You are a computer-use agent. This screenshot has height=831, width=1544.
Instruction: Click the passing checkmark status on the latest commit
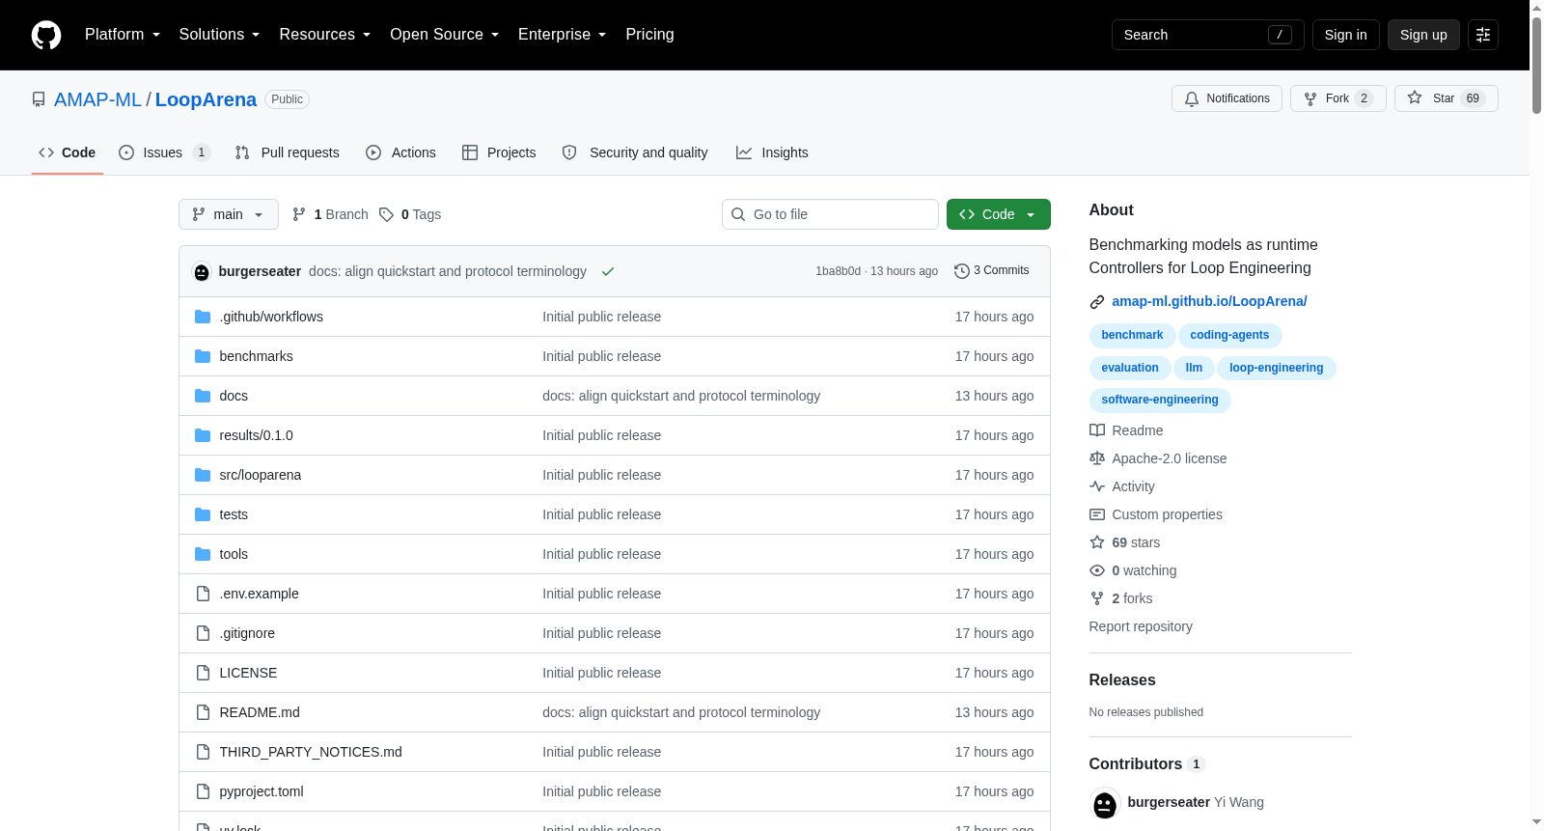click(608, 271)
